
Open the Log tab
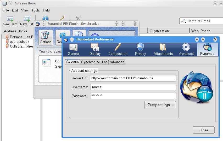(105, 62)
